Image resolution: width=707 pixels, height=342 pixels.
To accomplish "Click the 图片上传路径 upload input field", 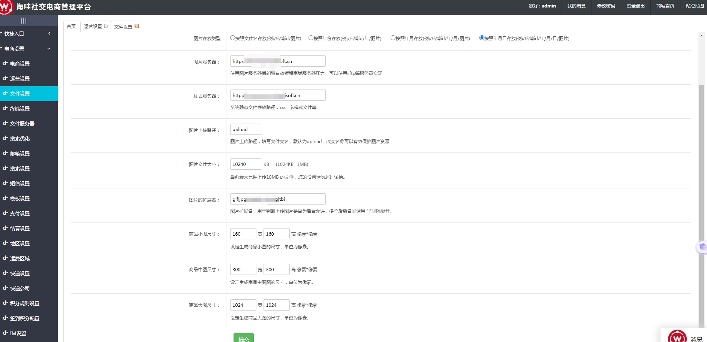I will (x=246, y=129).
